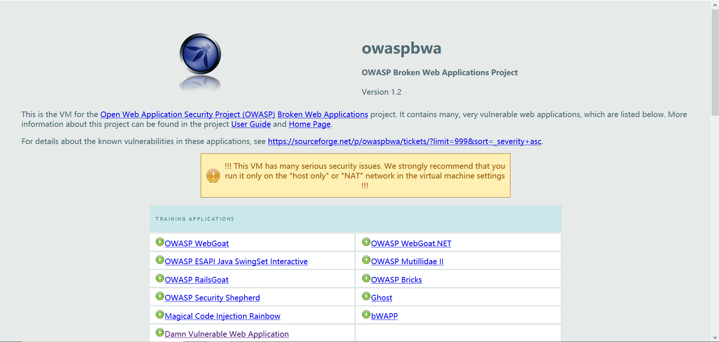This screenshot has width=719, height=342.
Task: Visit OWASP Security Shepherd
Action: click(212, 298)
